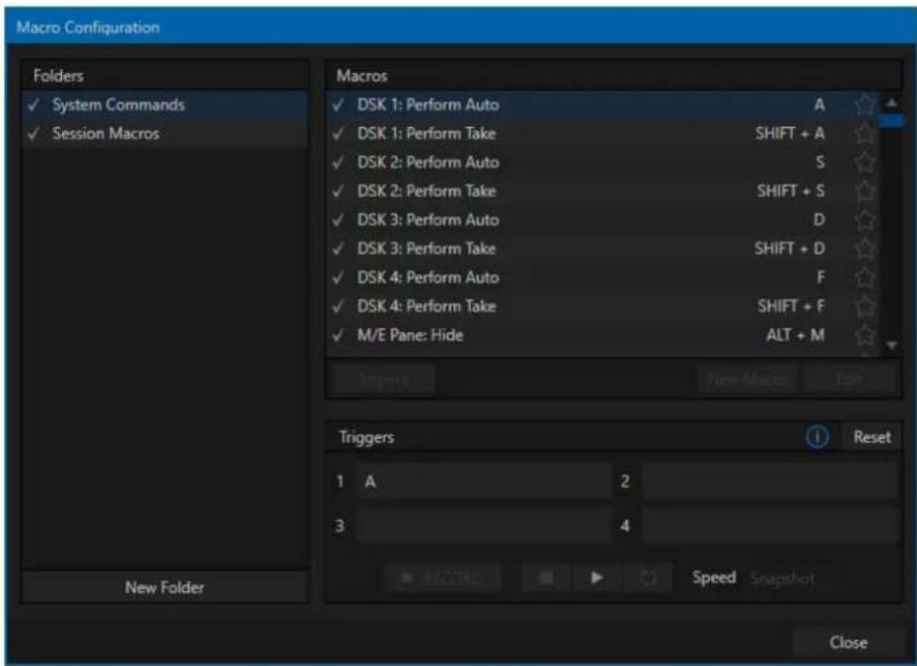Close the Macro Configuration dialog
Image resolution: width=917 pixels, height=666 pixels.
click(x=848, y=642)
